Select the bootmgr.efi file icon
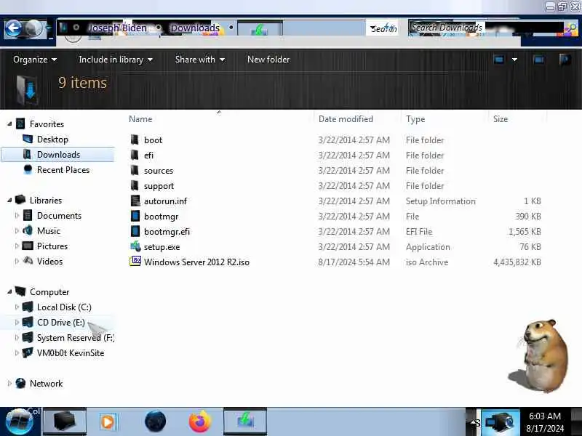Image resolution: width=582 pixels, height=436 pixels. click(135, 231)
